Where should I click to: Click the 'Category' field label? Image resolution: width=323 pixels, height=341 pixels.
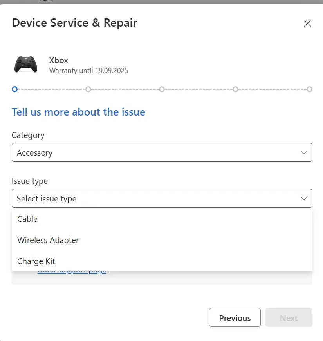click(28, 135)
